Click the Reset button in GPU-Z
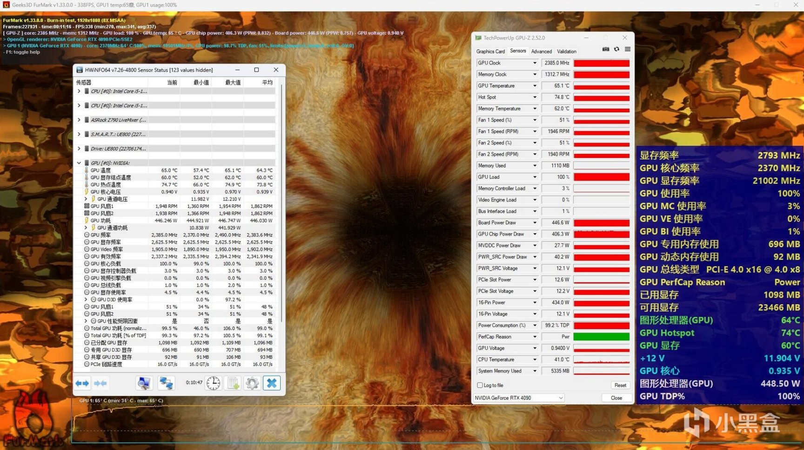The height and width of the screenshot is (450, 804). pos(620,385)
